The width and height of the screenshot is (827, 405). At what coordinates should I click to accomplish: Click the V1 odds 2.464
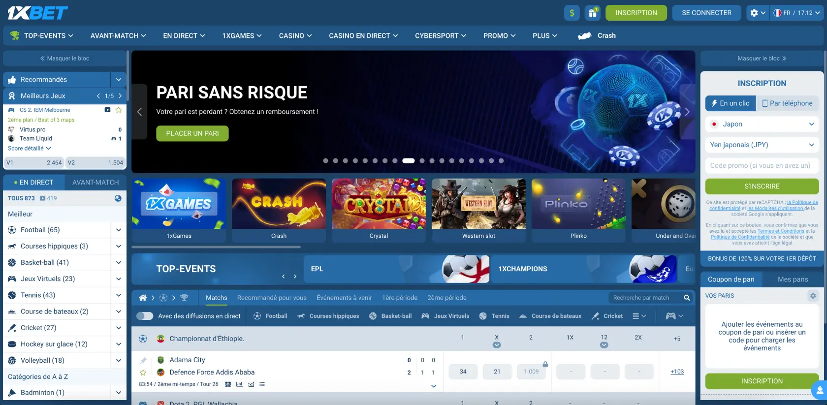[x=34, y=162]
